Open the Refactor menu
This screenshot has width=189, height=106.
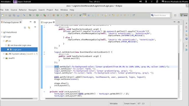(x=23, y=10)
